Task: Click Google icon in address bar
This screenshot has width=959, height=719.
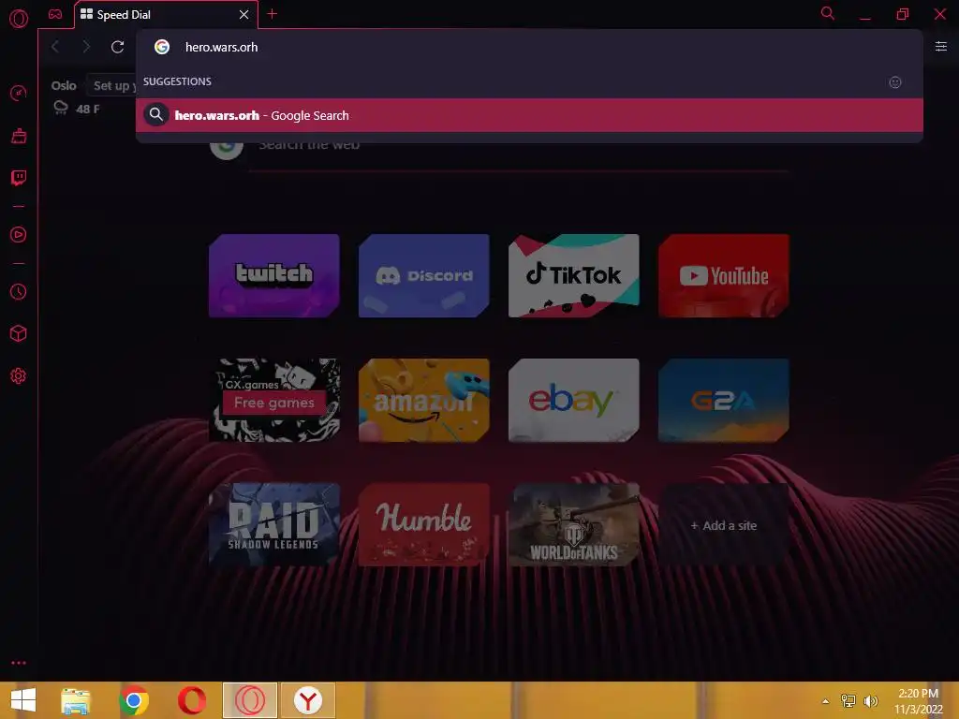Action: tap(161, 47)
